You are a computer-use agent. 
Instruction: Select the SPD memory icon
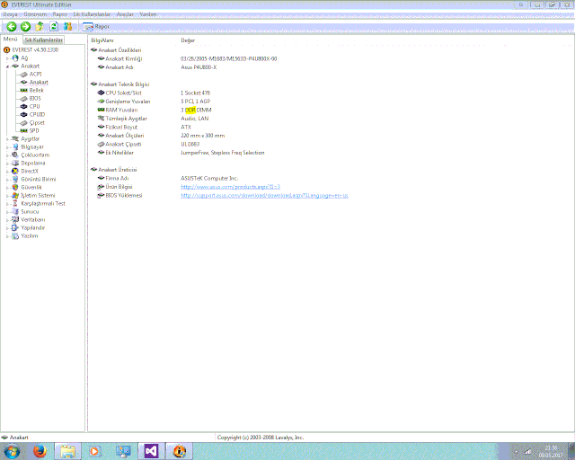point(24,130)
